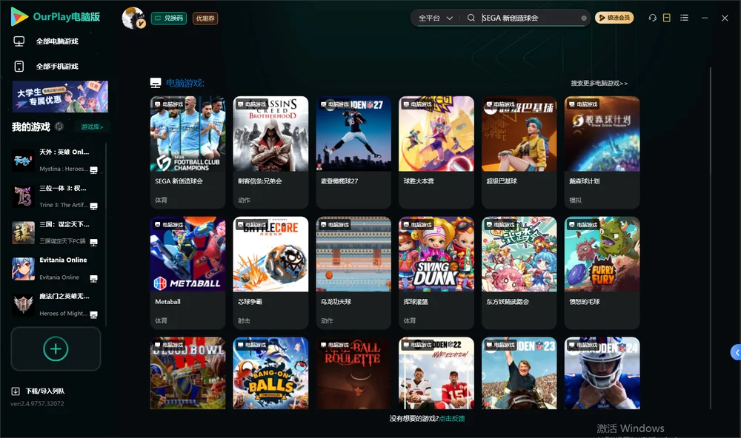The height and width of the screenshot is (438, 741).
Task: Select 魔法门之英雄无 in my games
Action: click(56, 306)
